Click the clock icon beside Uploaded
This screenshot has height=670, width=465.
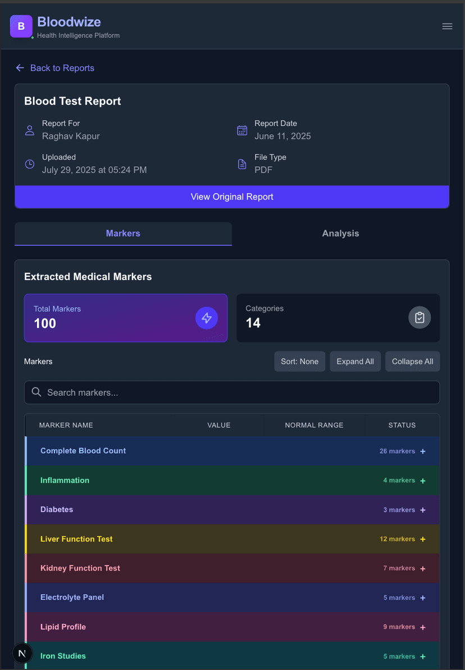(x=30, y=164)
